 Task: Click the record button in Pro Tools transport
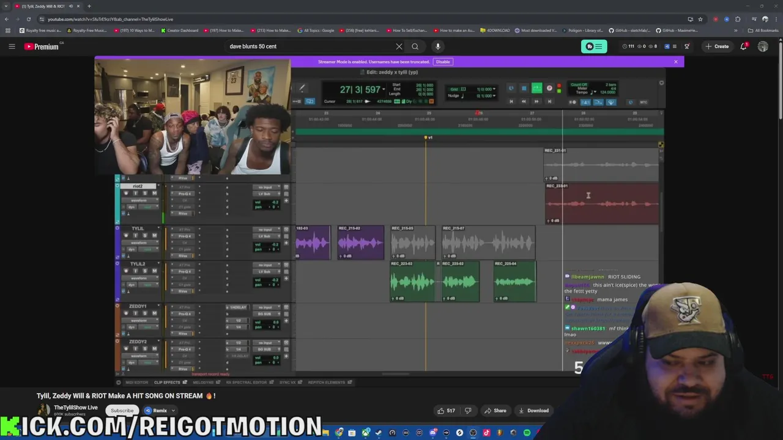[x=549, y=88]
